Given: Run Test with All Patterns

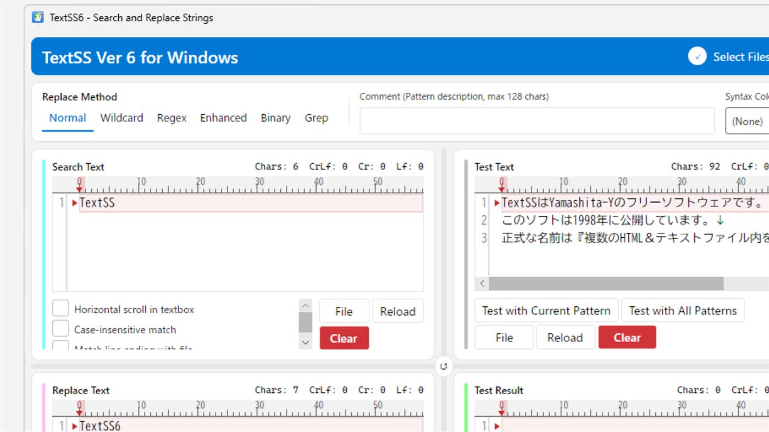Looking at the screenshot, I should tap(683, 310).
